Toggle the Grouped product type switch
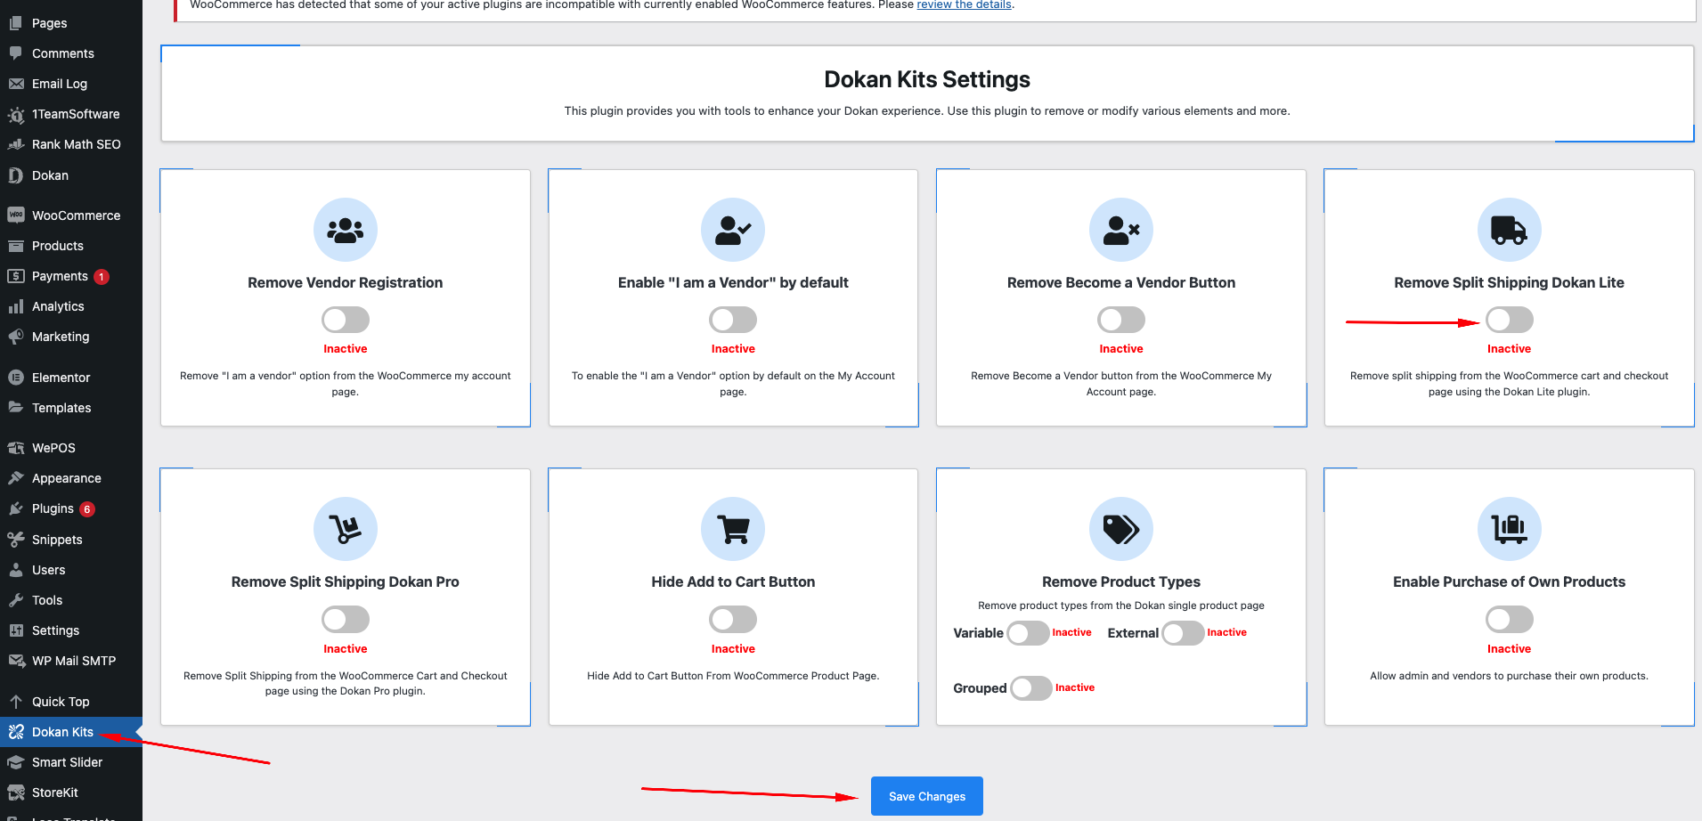The width and height of the screenshot is (1702, 821). point(1031,688)
